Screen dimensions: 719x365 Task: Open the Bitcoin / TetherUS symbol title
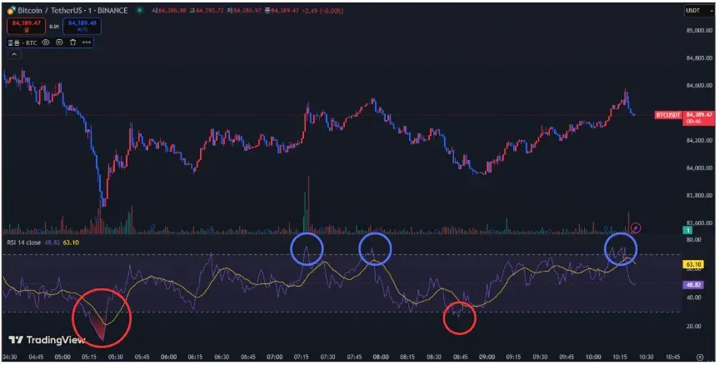click(x=72, y=10)
